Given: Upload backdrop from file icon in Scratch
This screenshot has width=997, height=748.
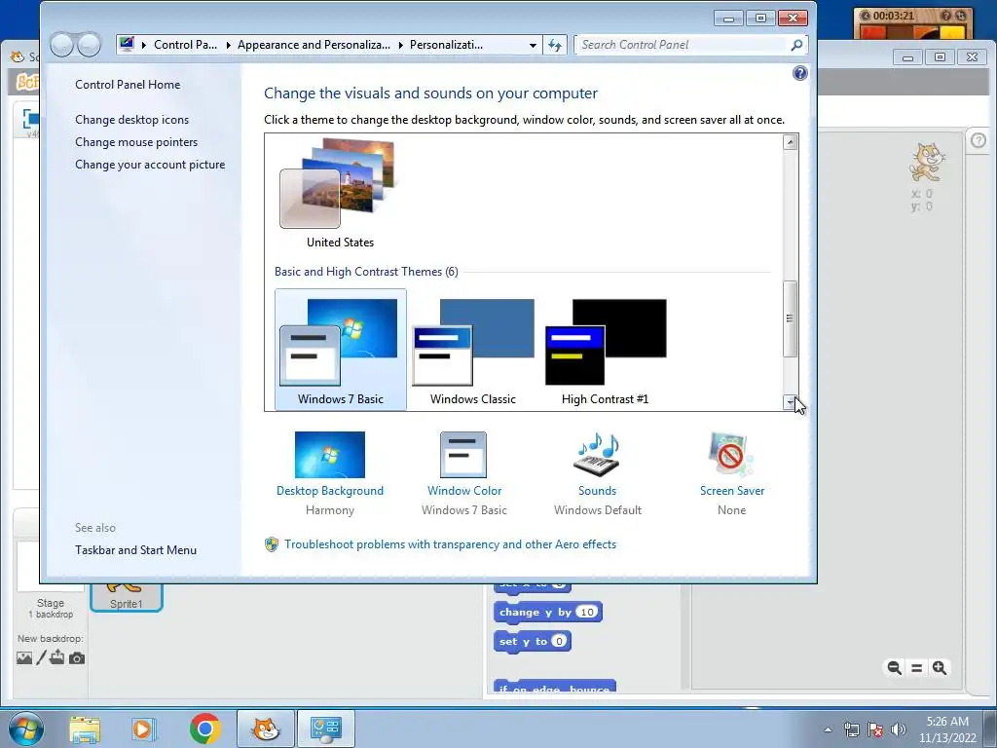Looking at the screenshot, I should point(56,657).
